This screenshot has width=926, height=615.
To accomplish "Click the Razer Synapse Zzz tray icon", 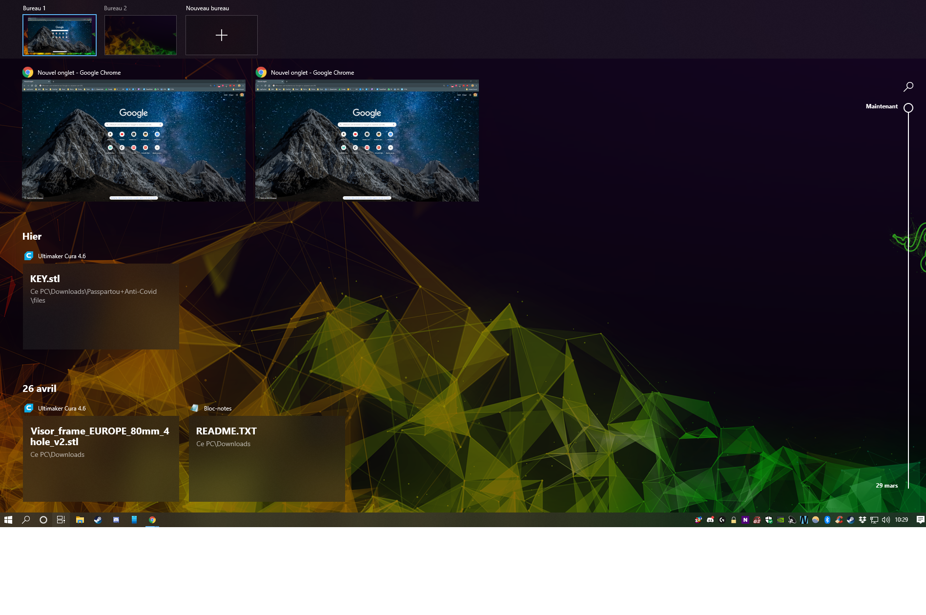I will click(699, 520).
